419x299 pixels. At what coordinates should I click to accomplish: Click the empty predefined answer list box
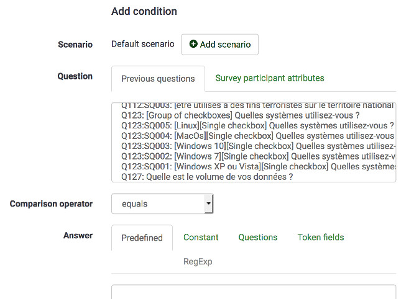coord(253,292)
